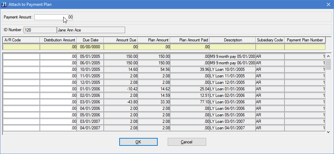Sort by the Due Date column header
The height and width of the screenshot is (154, 334).
coord(90,40)
